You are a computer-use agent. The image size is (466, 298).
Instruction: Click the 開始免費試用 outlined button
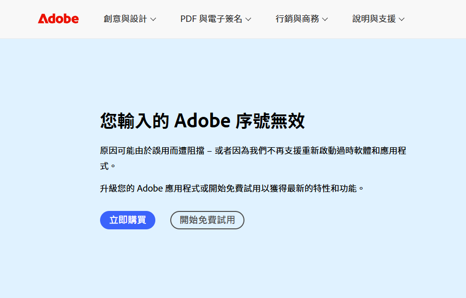tap(207, 220)
